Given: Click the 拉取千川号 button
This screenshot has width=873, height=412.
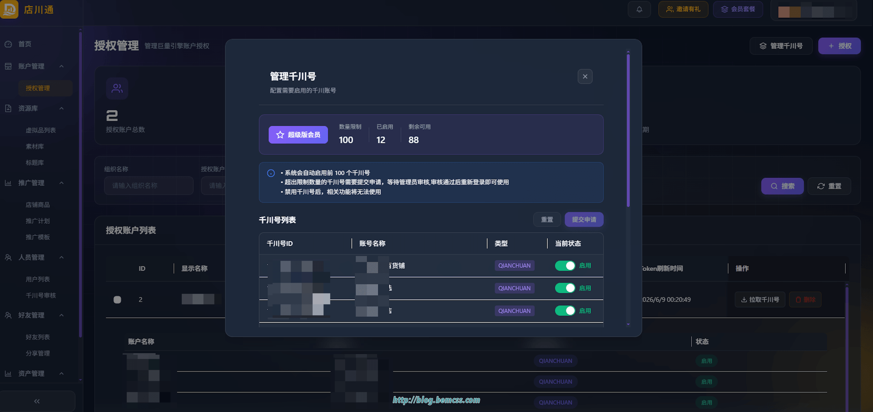Looking at the screenshot, I should pos(760,300).
